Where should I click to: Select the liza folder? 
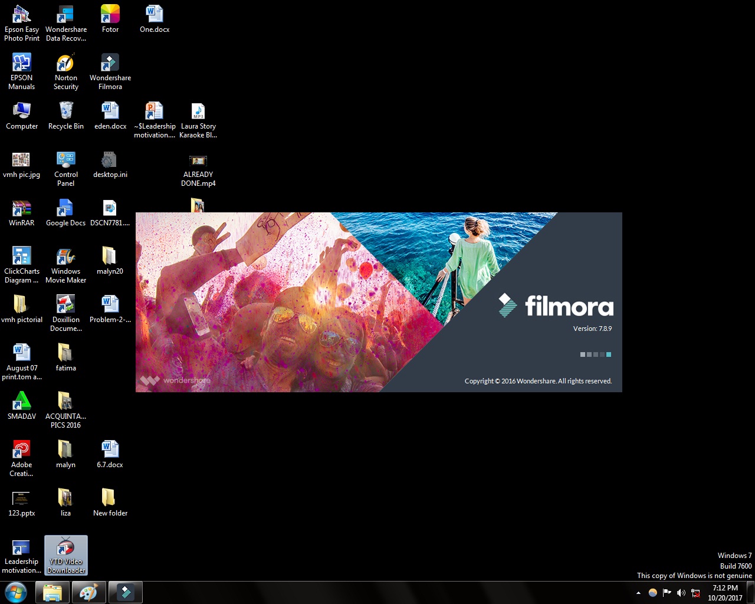tap(66, 503)
